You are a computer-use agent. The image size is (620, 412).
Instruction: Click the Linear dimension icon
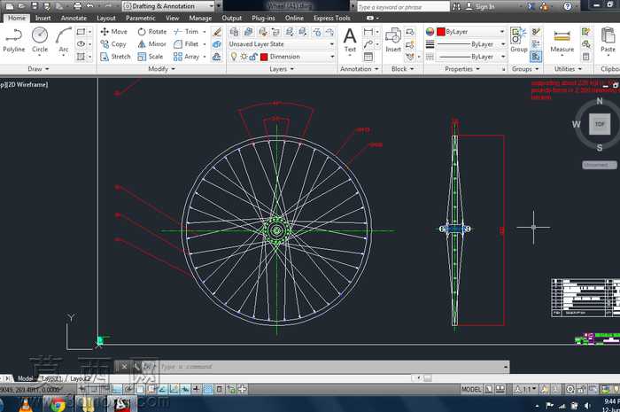[368, 32]
